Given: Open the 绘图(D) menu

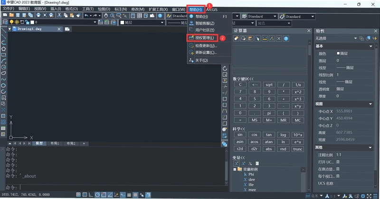Looking at the screenshot, I should click(x=104, y=9).
